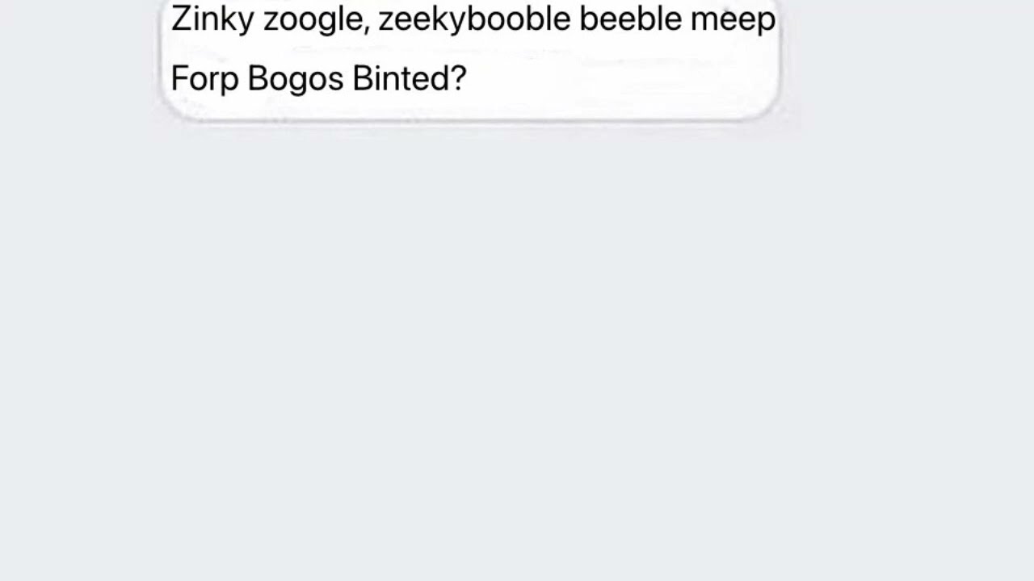Screen dimensions: 1034x581
Task: Select the word "Binted?" in the bubble
Action: point(410,78)
